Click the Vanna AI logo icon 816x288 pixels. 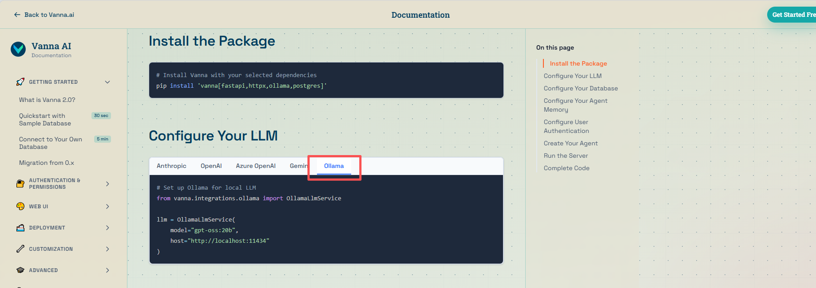[18, 49]
